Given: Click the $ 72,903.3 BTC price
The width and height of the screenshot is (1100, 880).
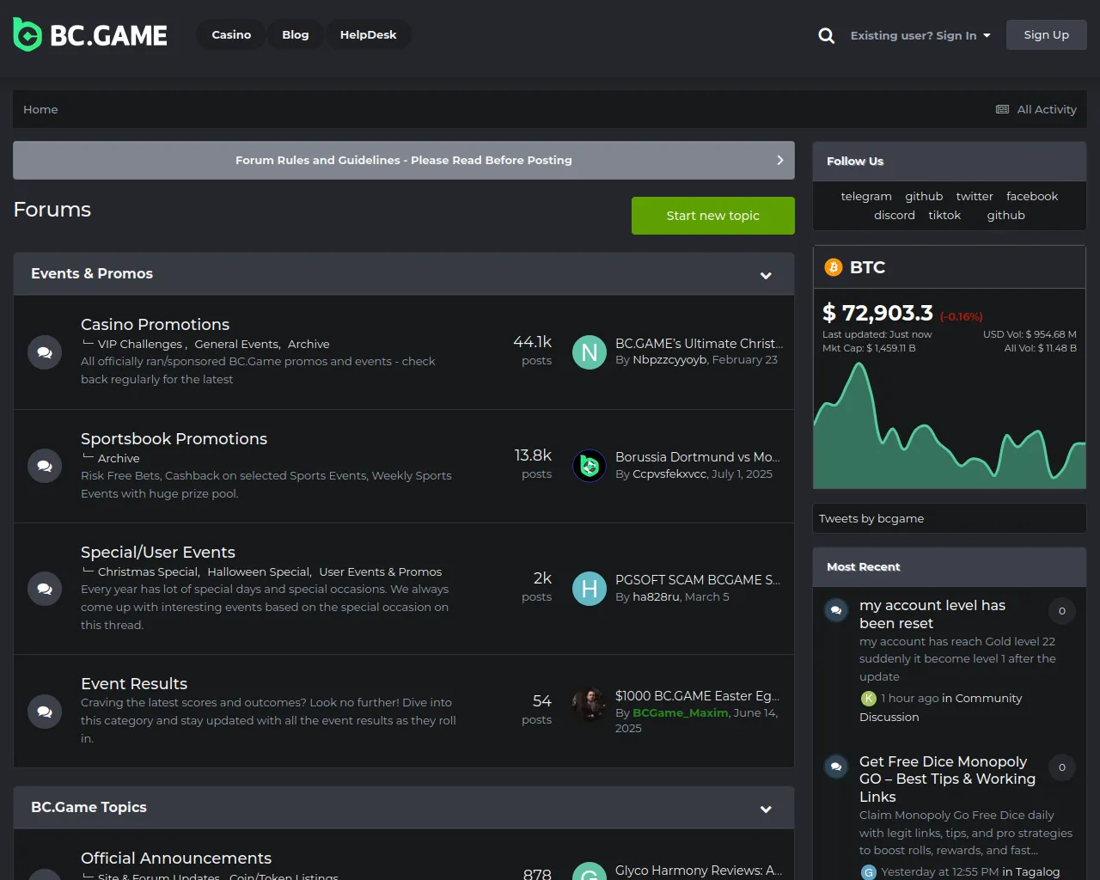Looking at the screenshot, I should click(x=877, y=313).
